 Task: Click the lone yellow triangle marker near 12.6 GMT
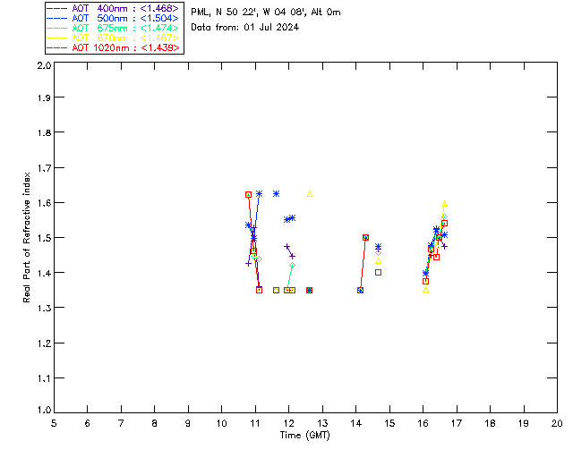310,194
